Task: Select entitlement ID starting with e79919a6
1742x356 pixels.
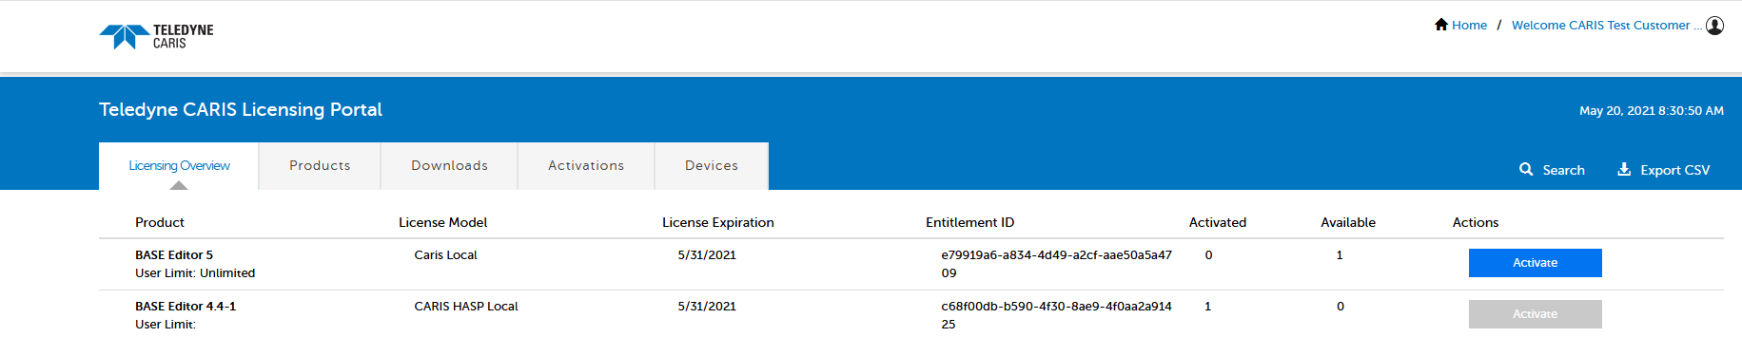Action: point(1056,264)
